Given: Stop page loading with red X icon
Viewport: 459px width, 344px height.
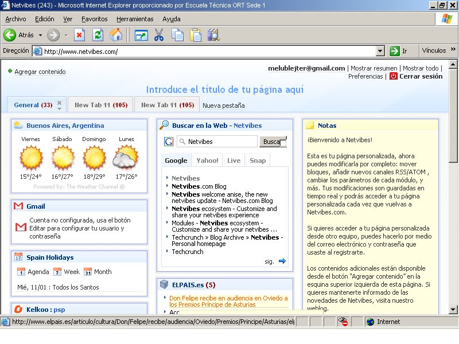Looking at the screenshot, I should click(79, 35).
